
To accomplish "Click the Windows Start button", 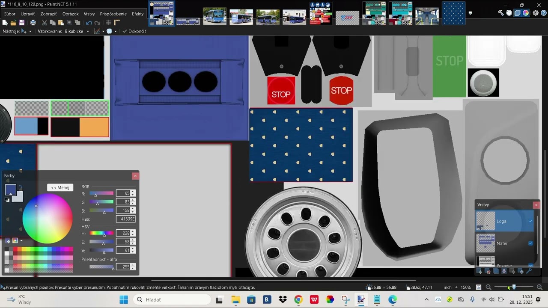I will (124, 299).
